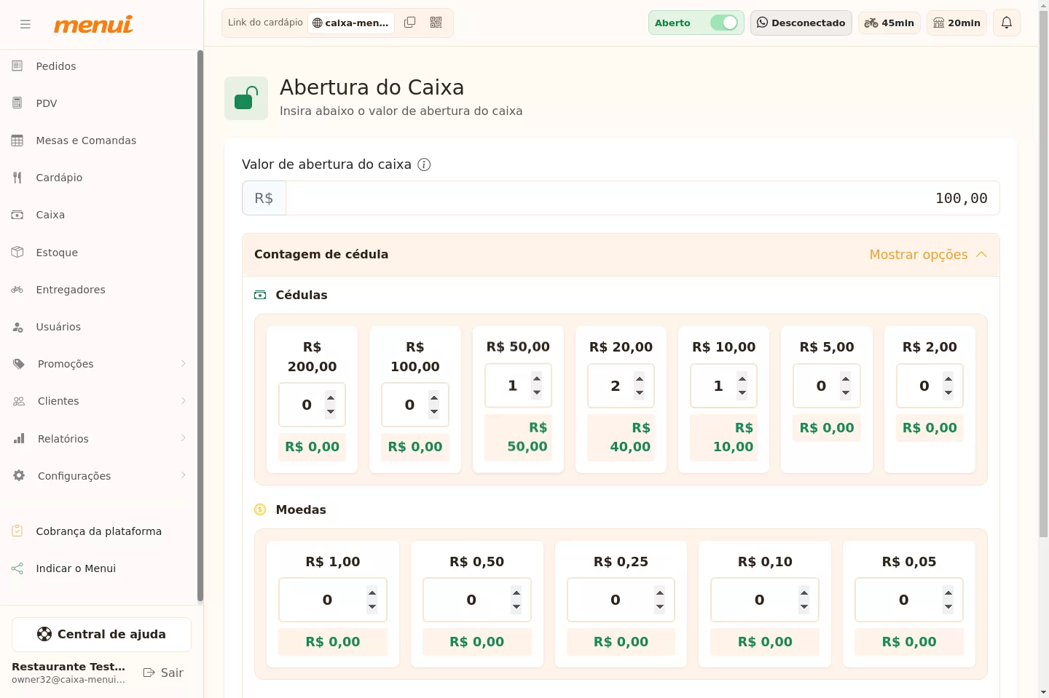
Task: Click the Cardápio fork-knife icon
Action: click(x=17, y=178)
